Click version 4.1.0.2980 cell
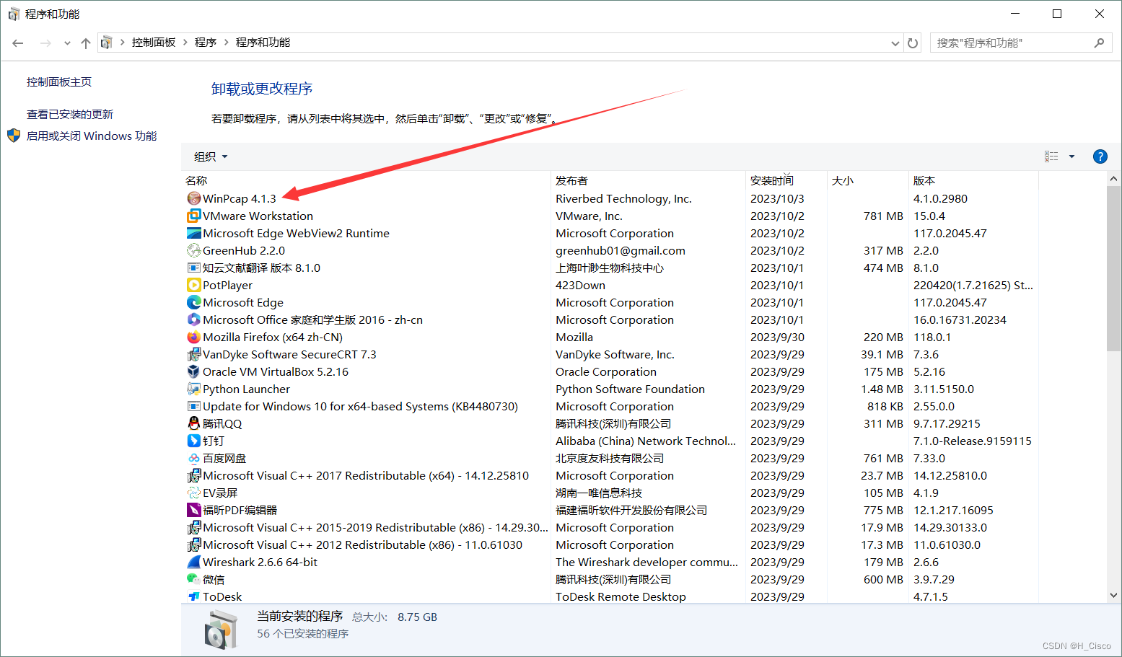Image resolution: width=1122 pixels, height=657 pixels. [x=940, y=198]
